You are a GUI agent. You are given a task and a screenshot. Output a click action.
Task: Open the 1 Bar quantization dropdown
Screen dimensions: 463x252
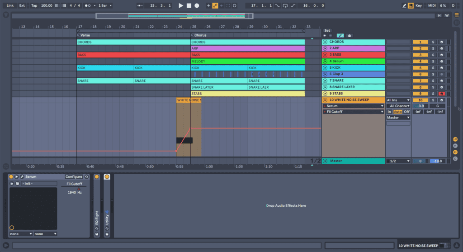(x=105, y=5)
